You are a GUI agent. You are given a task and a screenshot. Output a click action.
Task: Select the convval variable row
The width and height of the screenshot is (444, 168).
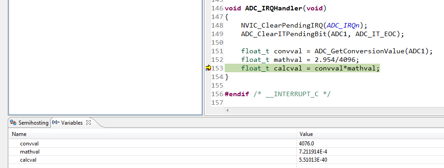click(x=153, y=144)
